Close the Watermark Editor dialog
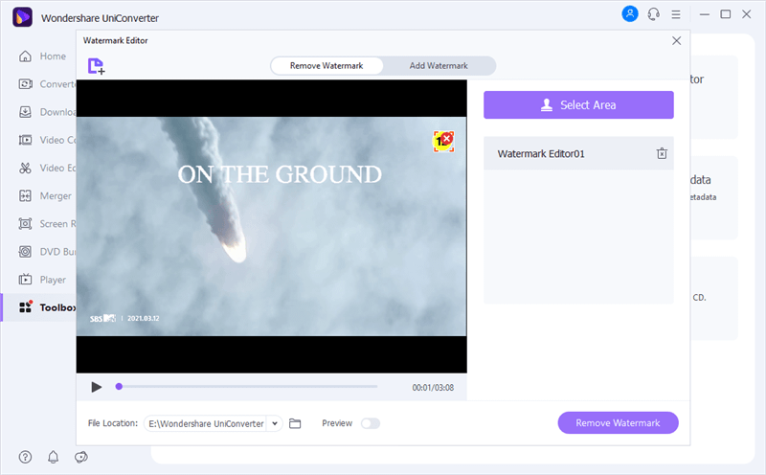The image size is (766, 475). [x=676, y=40]
